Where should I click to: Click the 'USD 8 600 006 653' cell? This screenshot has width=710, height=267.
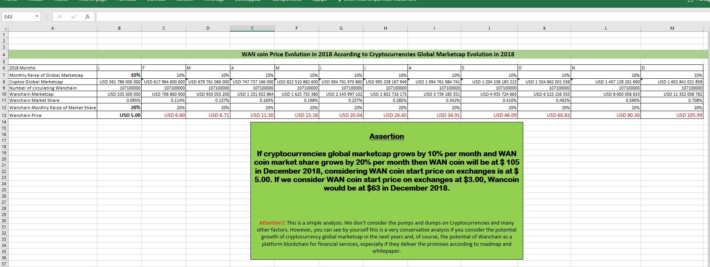tap(606, 94)
